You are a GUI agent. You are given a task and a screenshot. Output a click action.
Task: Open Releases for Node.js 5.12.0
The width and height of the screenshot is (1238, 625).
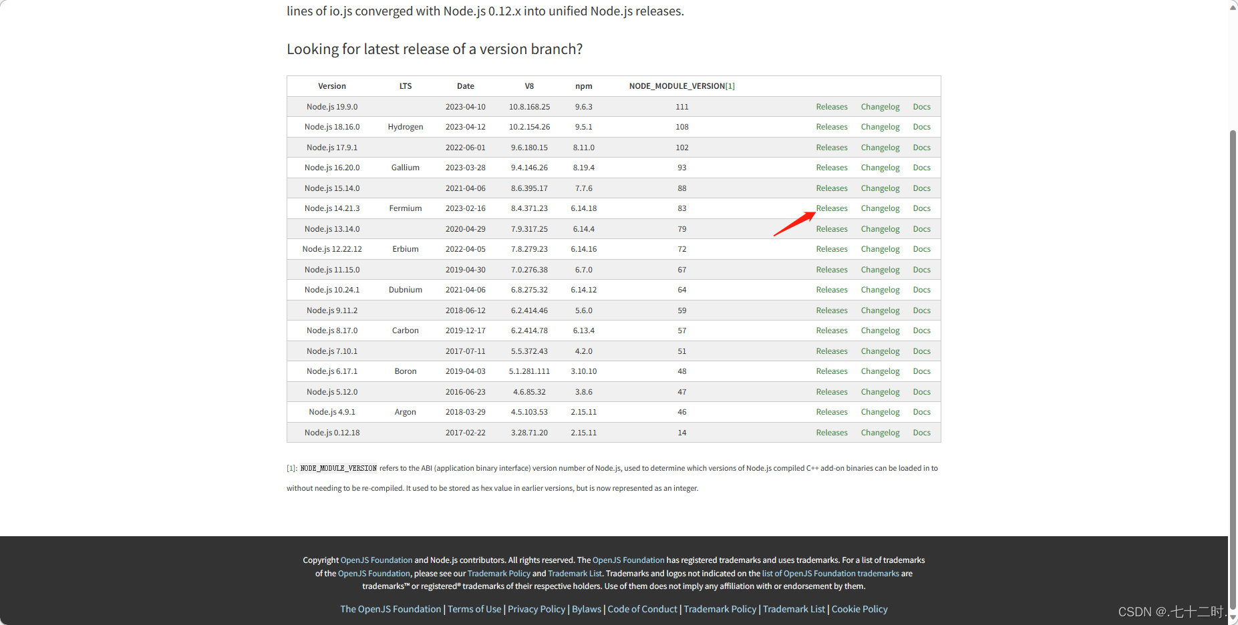(831, 392)
